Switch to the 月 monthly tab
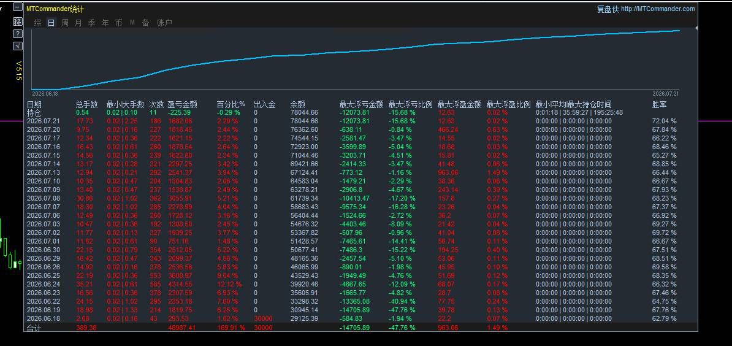The width and height of the screenshot is (732, 346). [78, 23]
